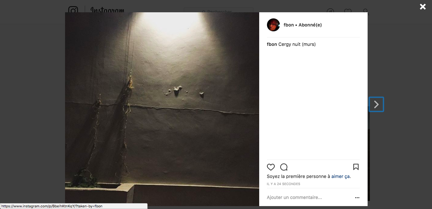
Task: Open the Explore compass icon
Action: click(x=330, y=11)
